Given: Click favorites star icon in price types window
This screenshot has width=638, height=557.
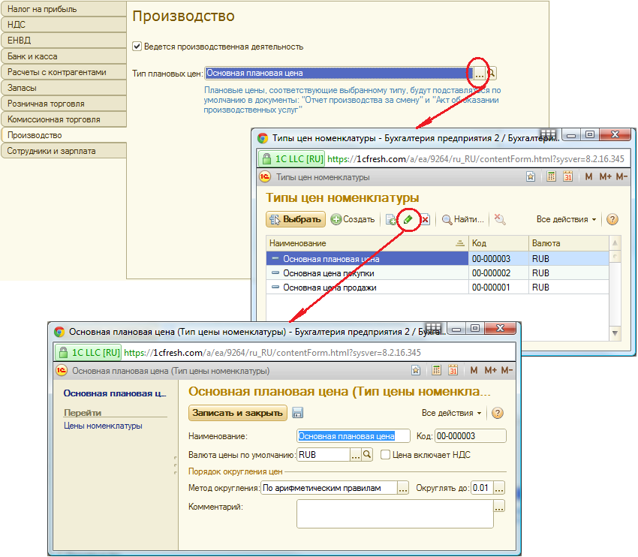Looking at the screenshot, I should coord(531,176).
